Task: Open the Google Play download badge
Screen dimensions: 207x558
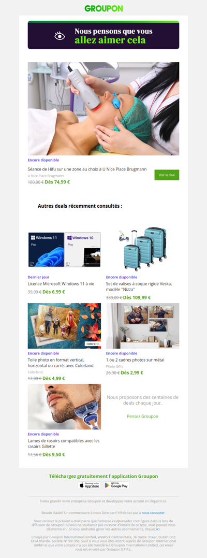Action: tap(116, 485)
